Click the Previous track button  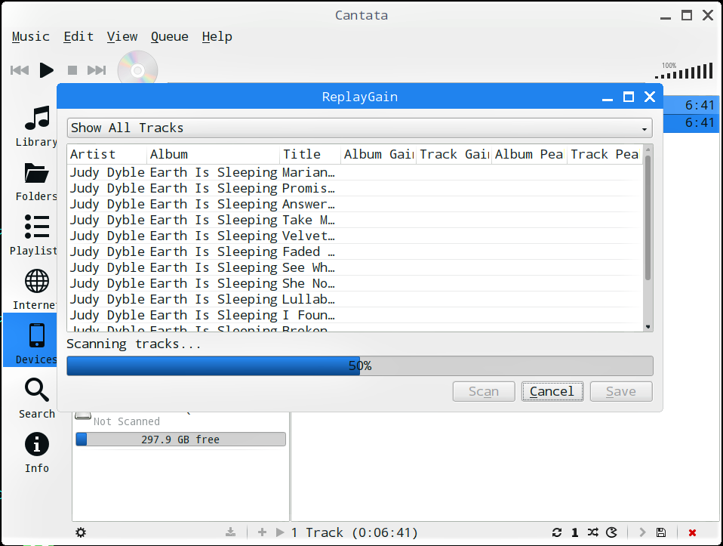pos(20,70)
